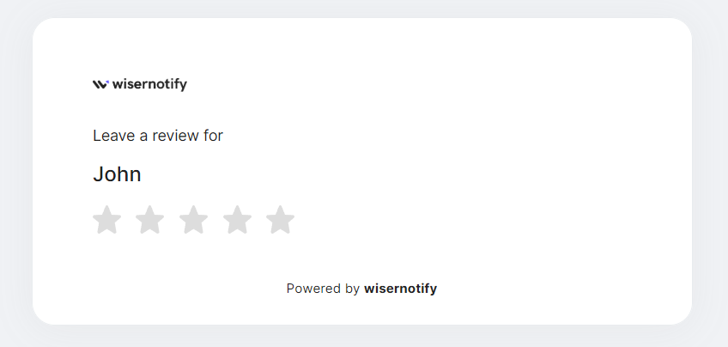Choose the third star rating

tap(193, 220)
